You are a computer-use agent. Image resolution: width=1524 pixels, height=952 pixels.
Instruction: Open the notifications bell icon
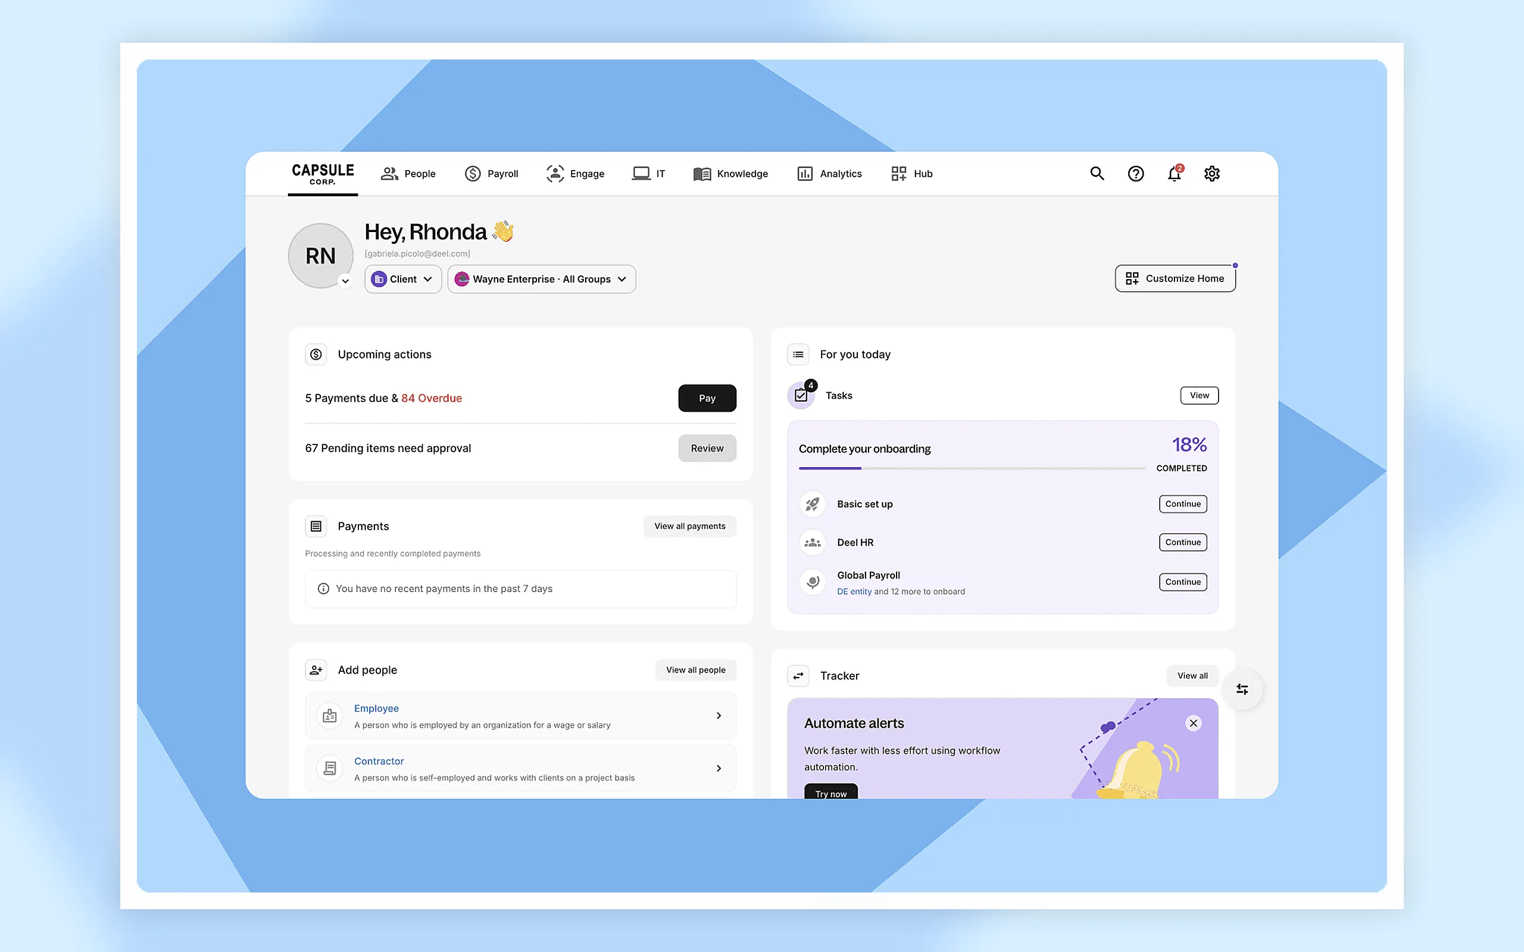pyautogui.click(x=1175, y=173)
